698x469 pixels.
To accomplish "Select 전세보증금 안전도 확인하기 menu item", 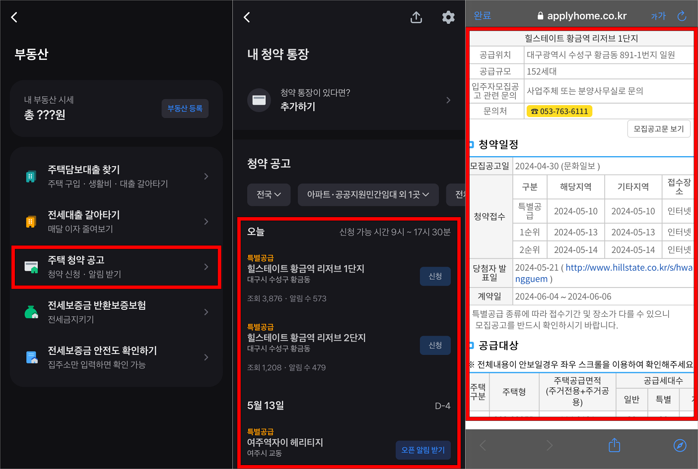I will 116,357.
